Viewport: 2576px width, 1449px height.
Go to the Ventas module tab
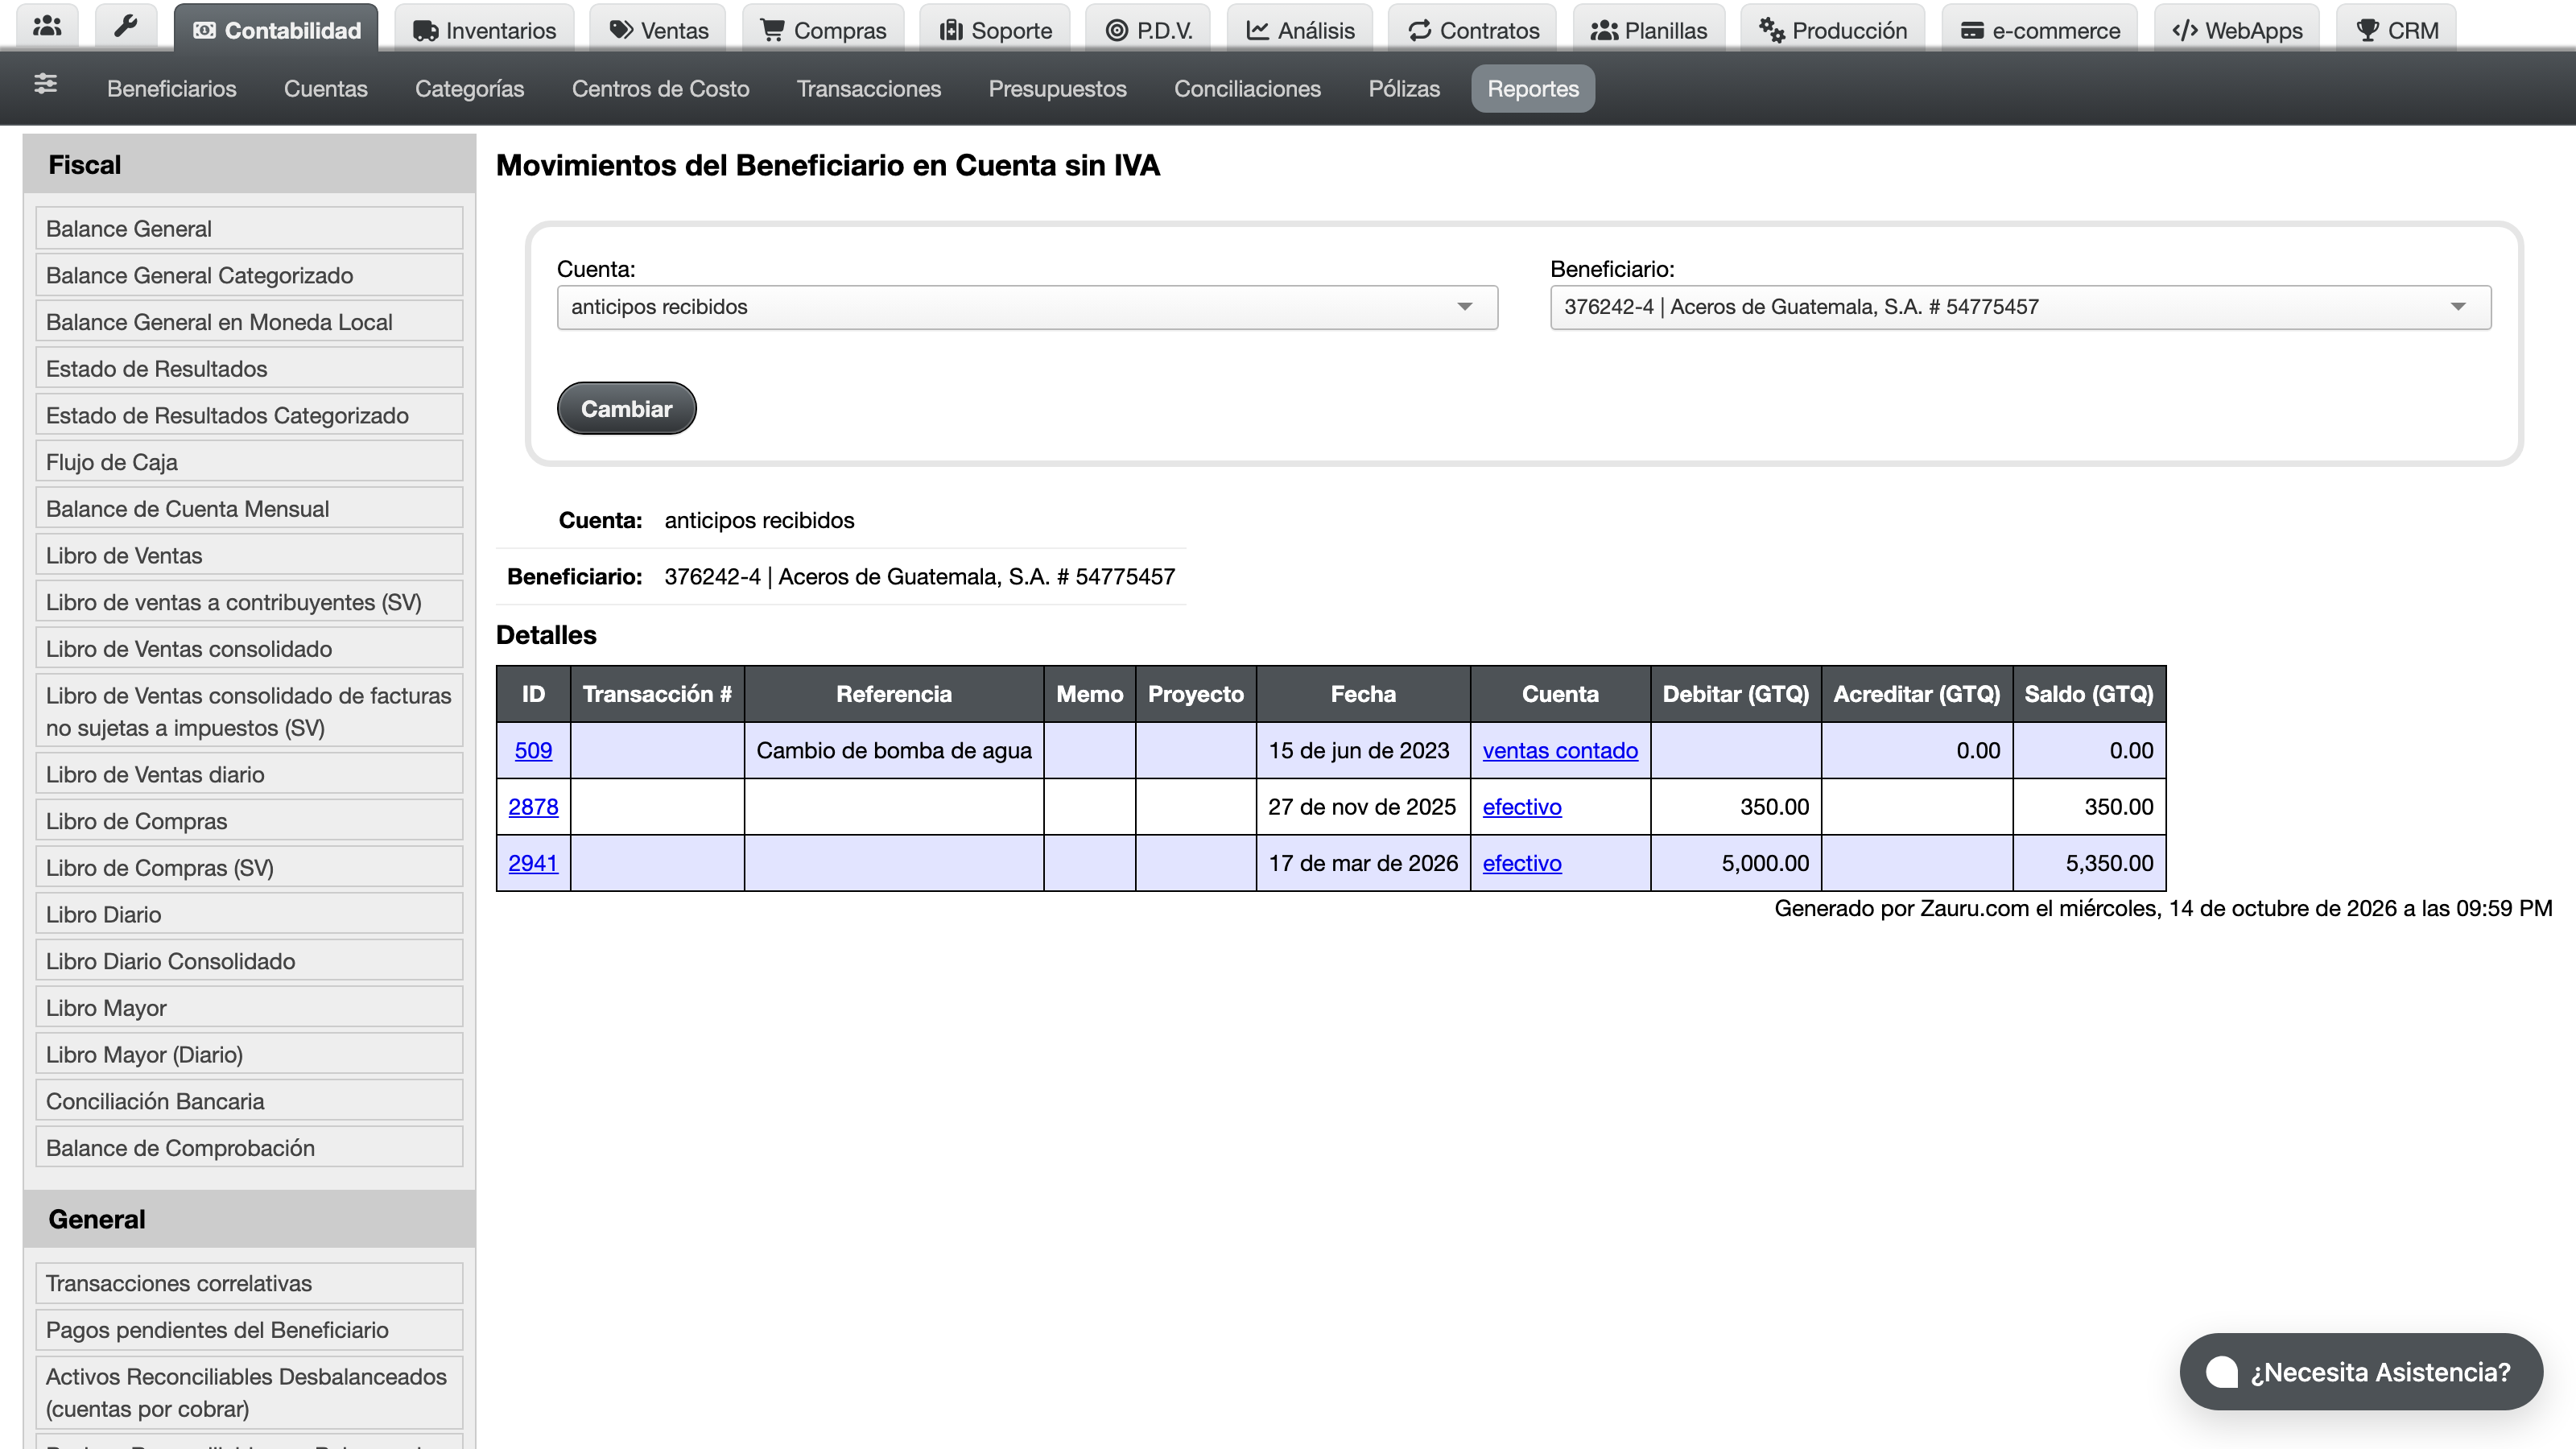[x=659, y=30]
